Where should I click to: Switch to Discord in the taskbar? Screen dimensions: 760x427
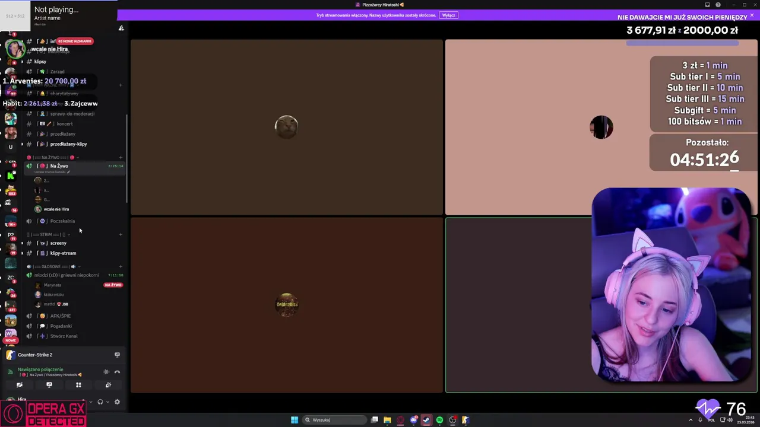click(413, 420)
